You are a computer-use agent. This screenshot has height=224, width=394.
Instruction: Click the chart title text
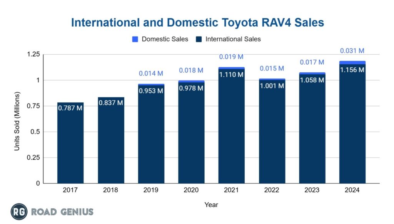point(197,23)
